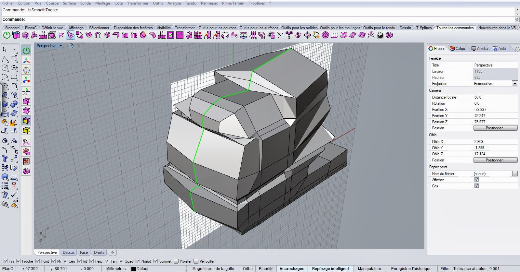Disable the Fin object snap checkbox

click(x=6, y=261)
